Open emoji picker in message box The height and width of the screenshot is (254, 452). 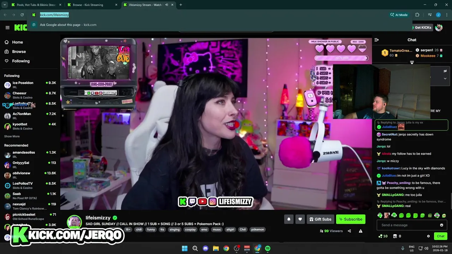point(441,225)
